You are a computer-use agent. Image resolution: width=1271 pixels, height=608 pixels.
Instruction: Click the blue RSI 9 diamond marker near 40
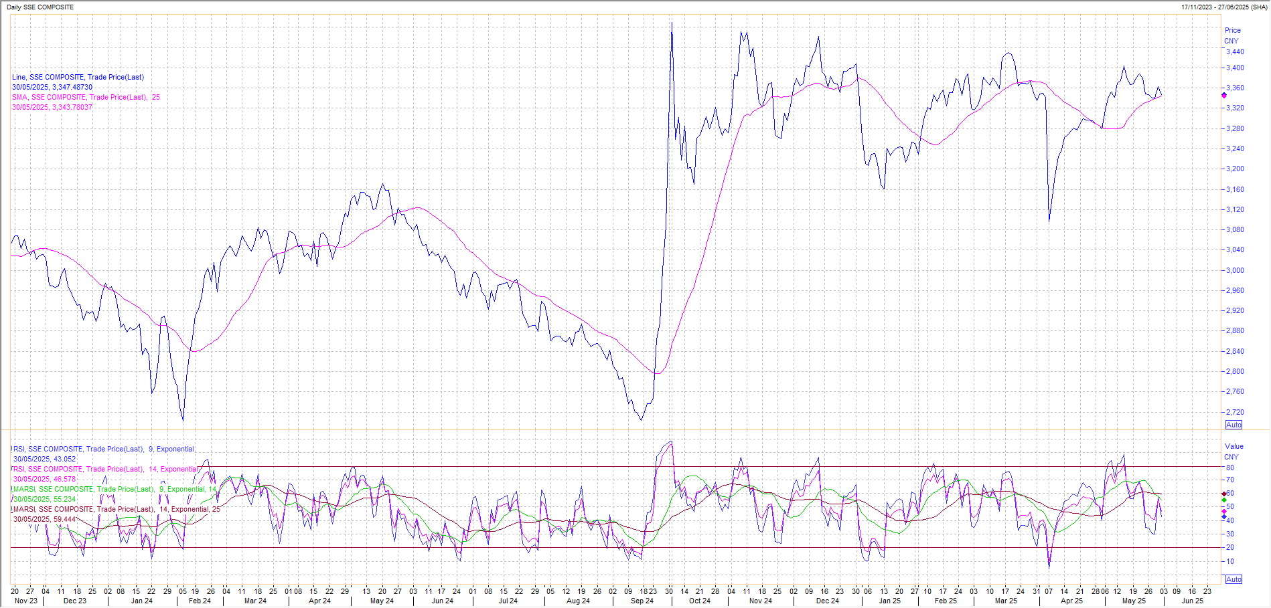click(1224, 517)
